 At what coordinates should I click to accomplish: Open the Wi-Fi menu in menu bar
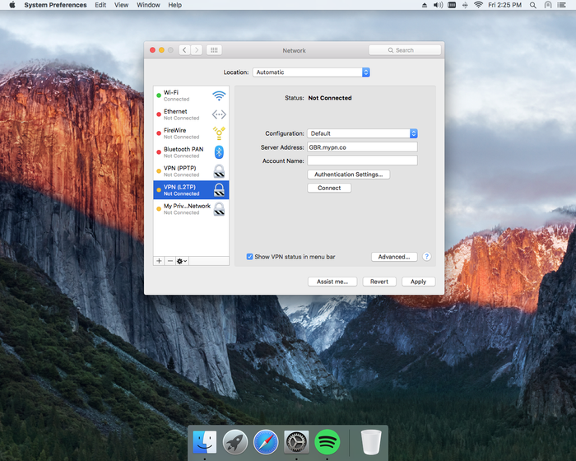click(478, 5)
